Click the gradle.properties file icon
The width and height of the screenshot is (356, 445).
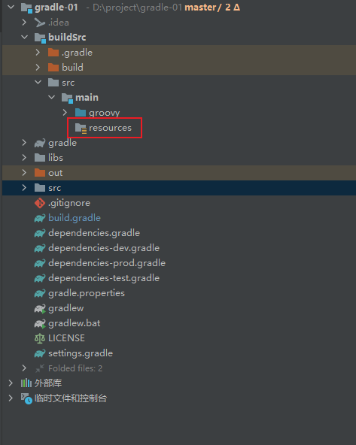click(x=40, y=293)
